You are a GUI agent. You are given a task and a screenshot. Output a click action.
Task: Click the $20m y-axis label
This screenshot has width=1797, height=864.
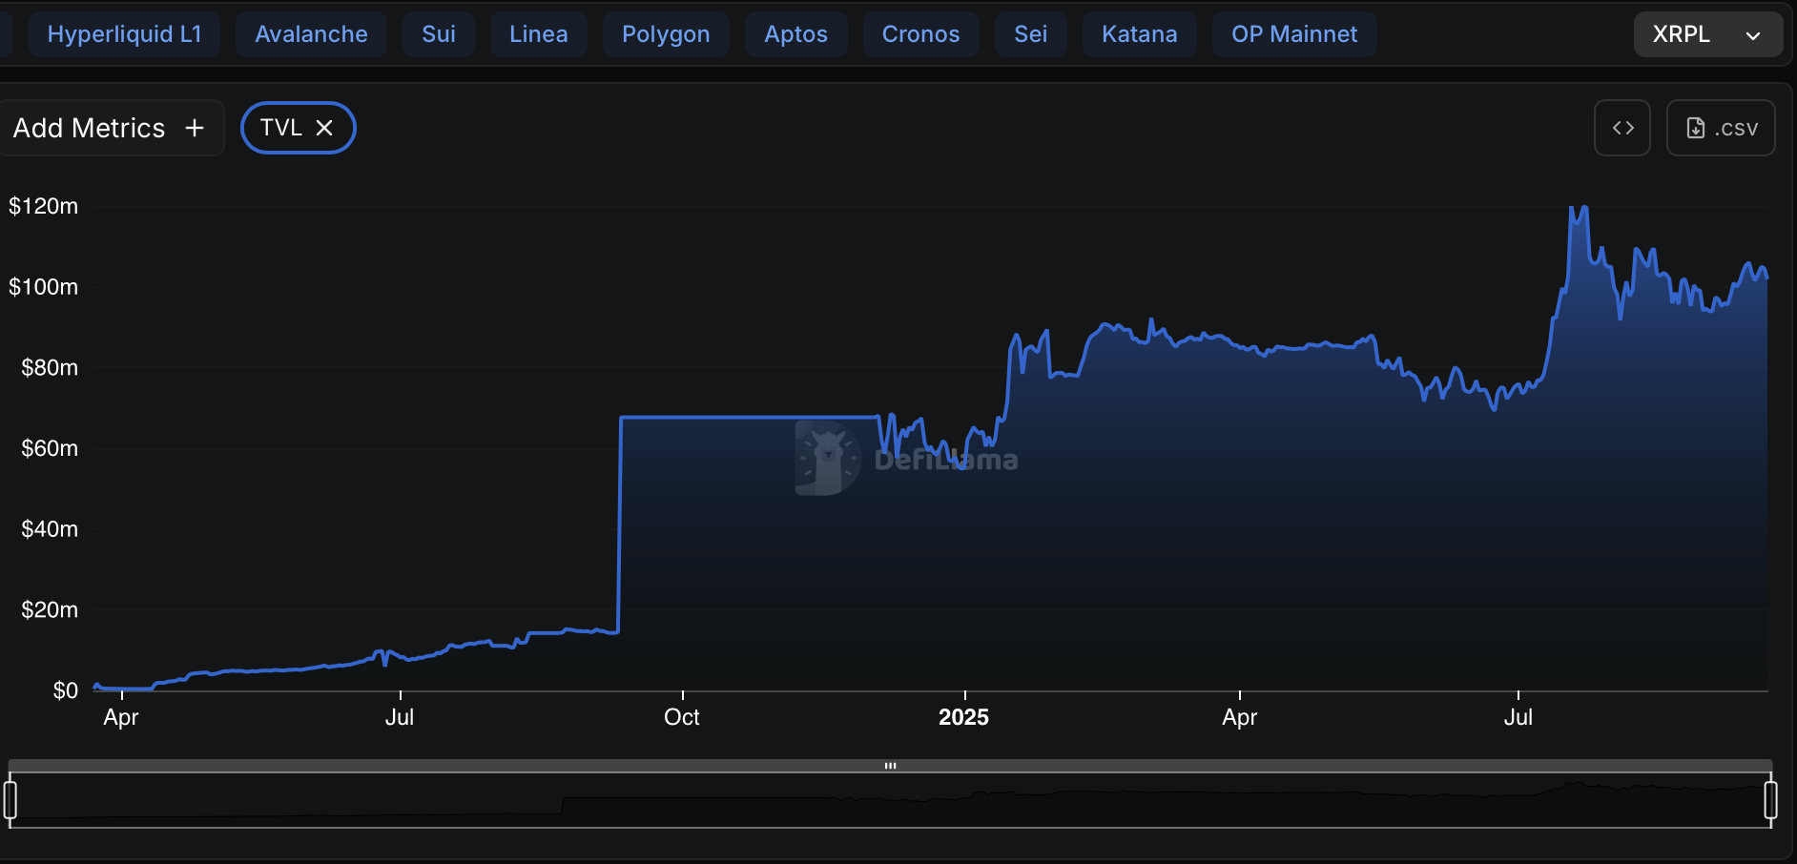point(50,610)
